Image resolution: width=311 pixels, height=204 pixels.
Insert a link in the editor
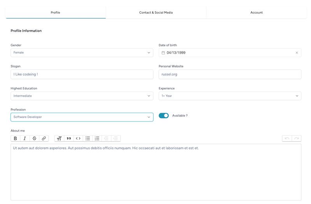(x=44, y=138)
